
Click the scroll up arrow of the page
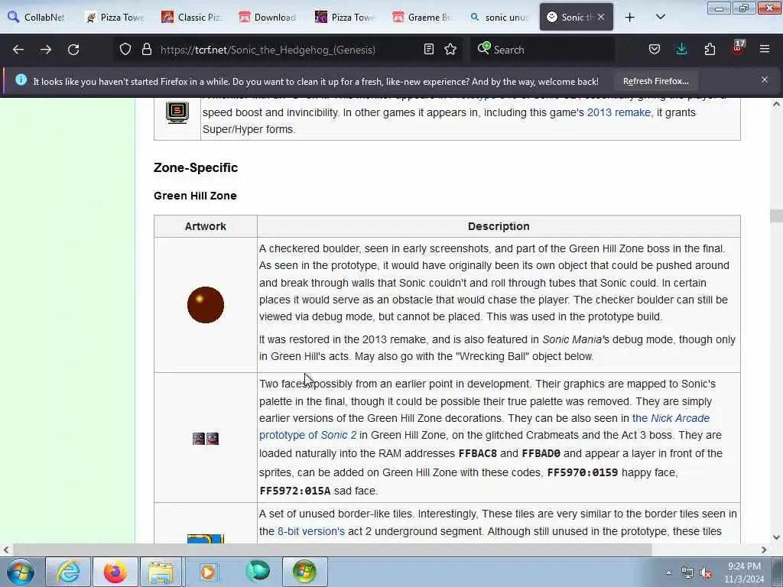click(x=776, y=104)
